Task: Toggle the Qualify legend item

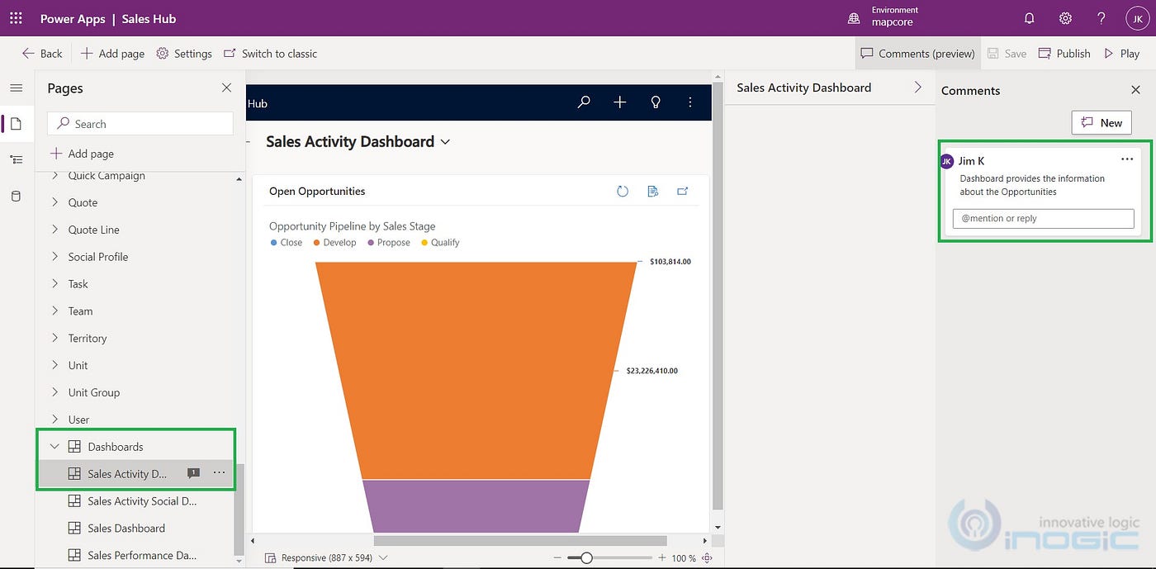Action: click(440, 243)
